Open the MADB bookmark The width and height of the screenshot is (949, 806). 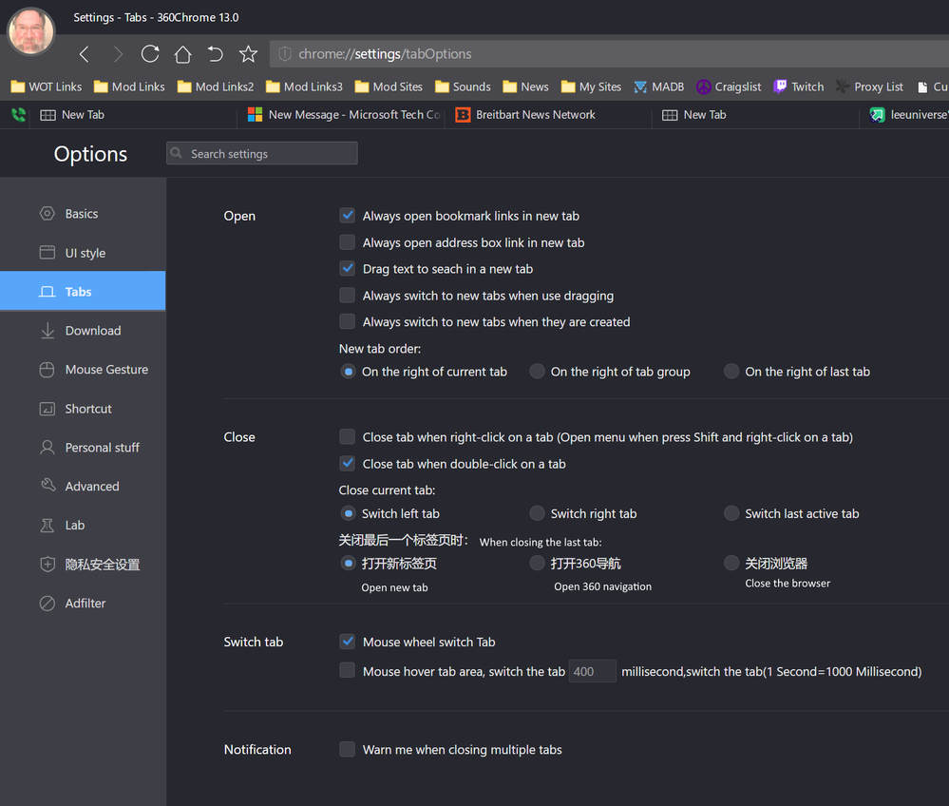pos(659,86)
